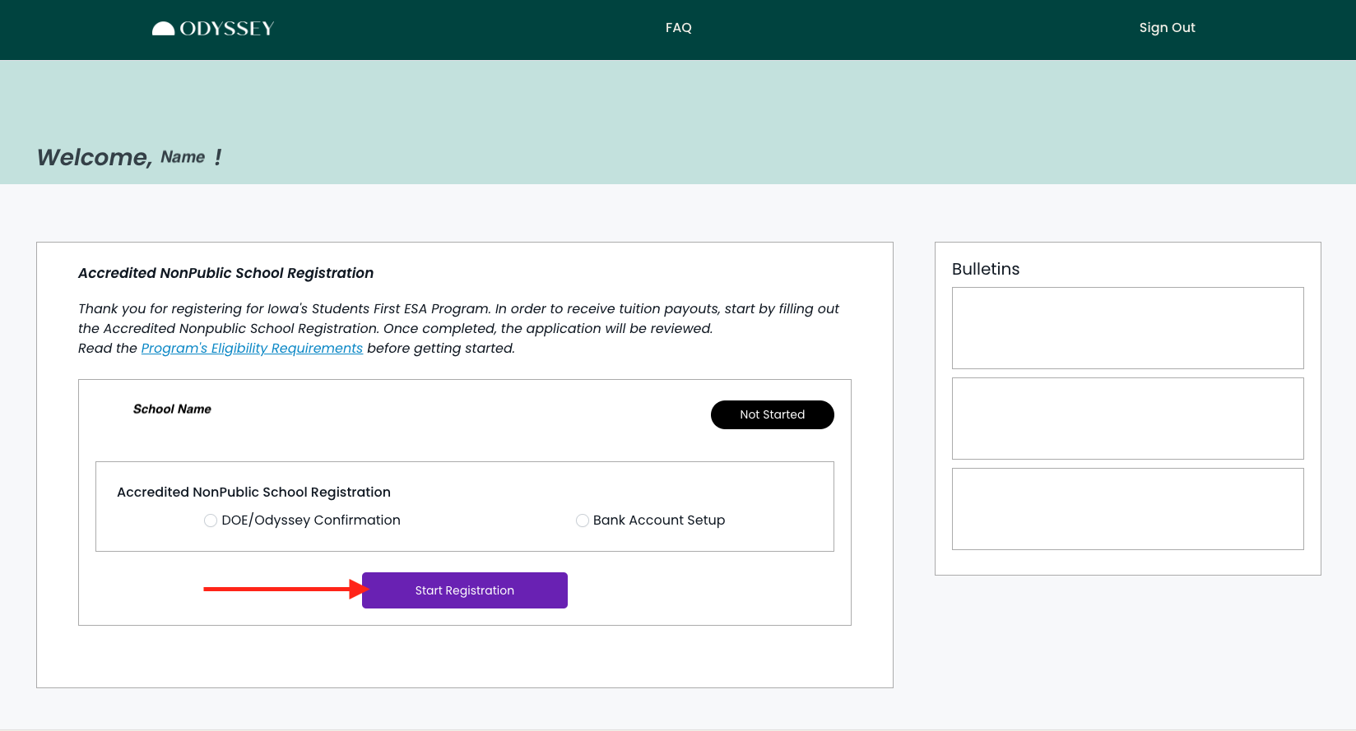Screen dimensions: 1356x731
Task: Open the FAQ page
Action: click(679, 28)
